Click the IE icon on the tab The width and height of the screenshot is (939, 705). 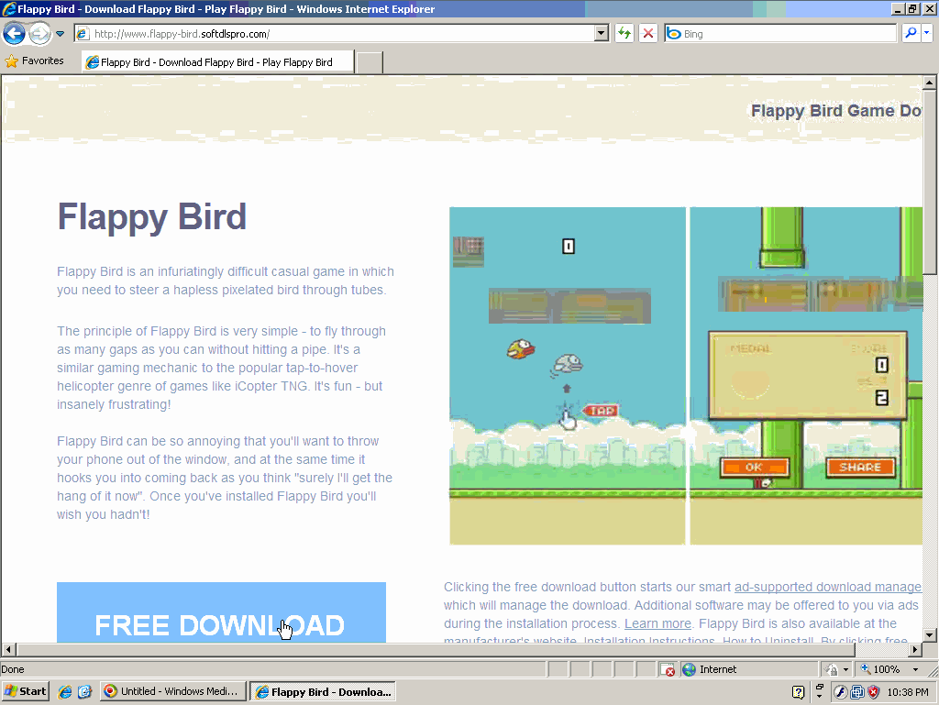tap(93, 62)
